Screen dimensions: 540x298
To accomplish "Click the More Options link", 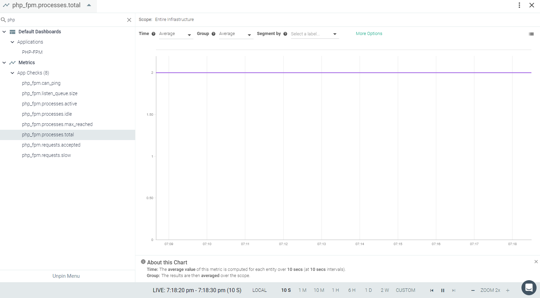I will pos(369,34).
